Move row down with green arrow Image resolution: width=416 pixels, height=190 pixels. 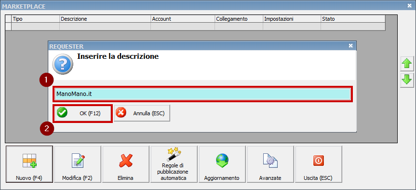pos(407,80)
